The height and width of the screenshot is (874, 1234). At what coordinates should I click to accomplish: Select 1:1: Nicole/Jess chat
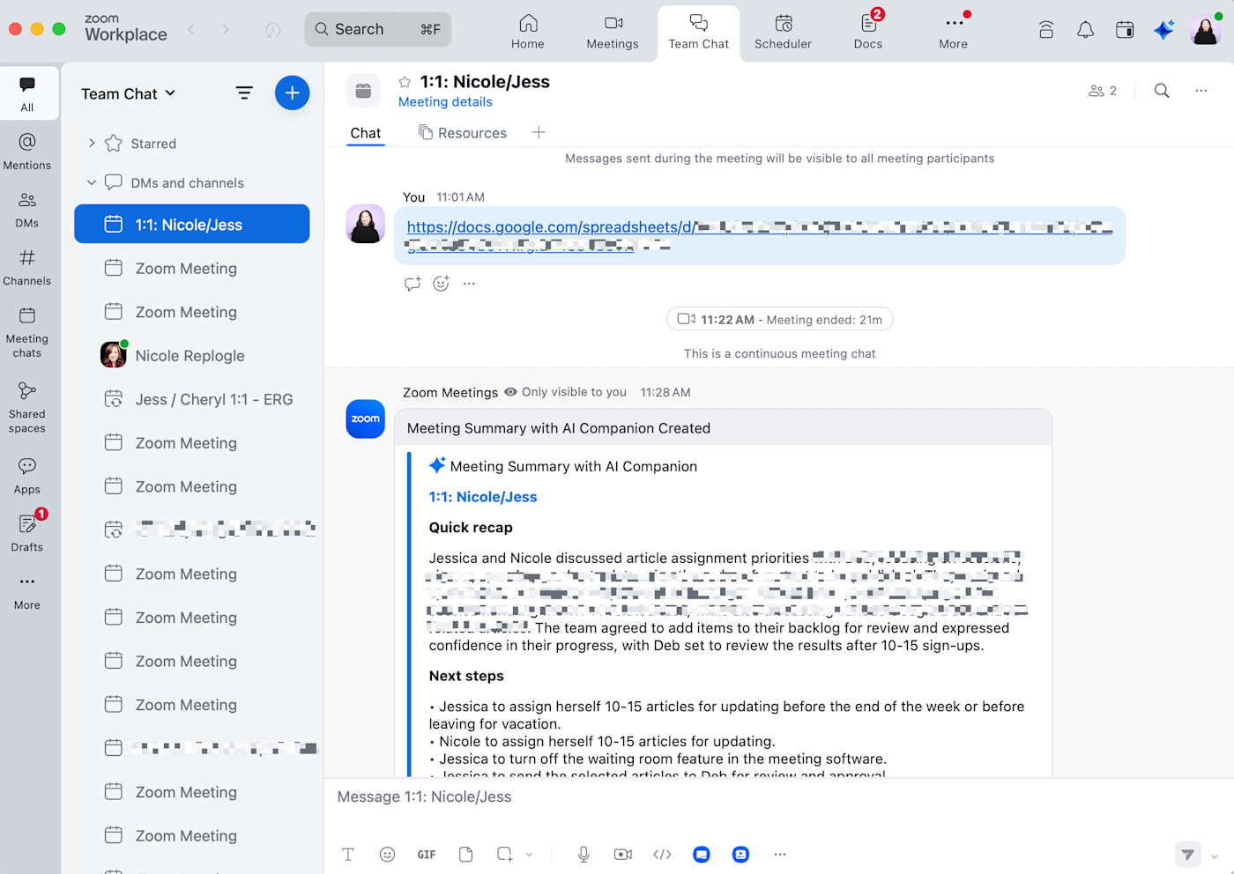pos(192,224)
